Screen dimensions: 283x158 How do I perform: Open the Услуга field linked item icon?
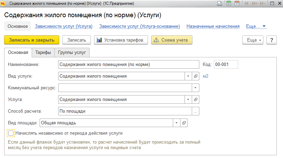tap(196, 99)
